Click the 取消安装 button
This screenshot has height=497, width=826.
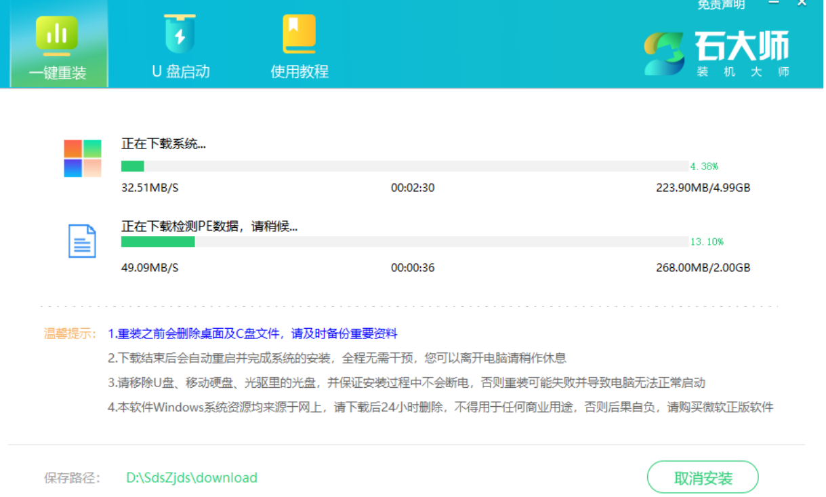[x=703, y=477]
